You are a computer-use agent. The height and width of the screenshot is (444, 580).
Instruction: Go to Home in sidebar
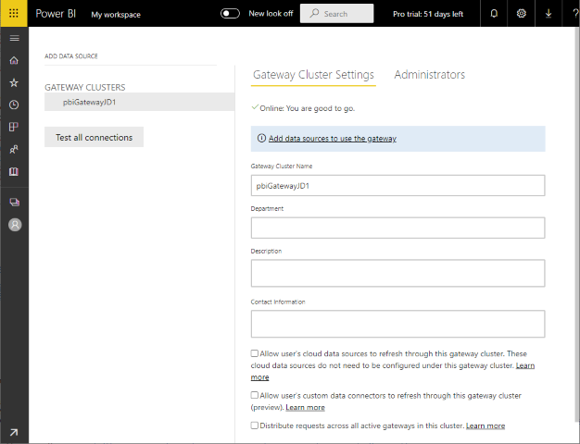pos(14,60)
